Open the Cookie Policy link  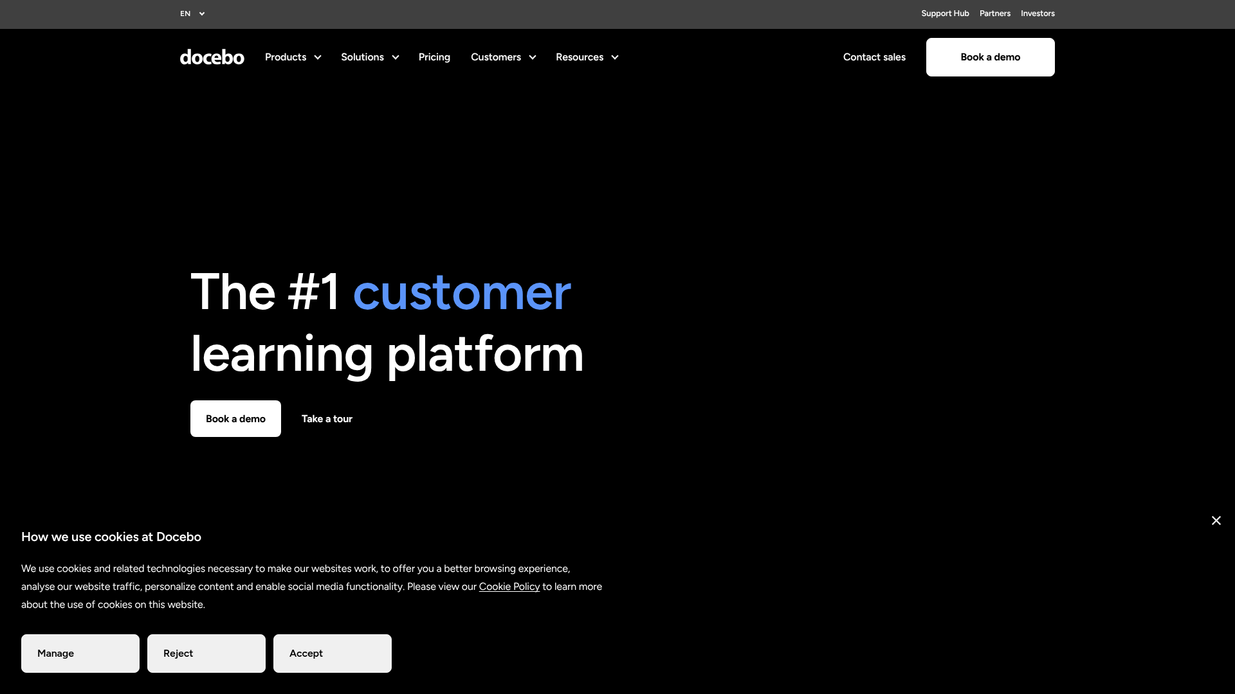pos(509,586)
